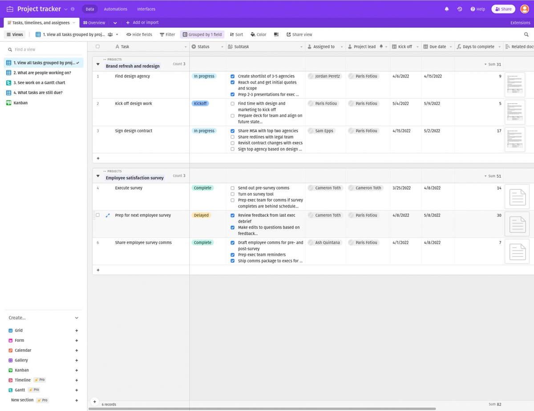Viewport: 534px width, 411px height.
Task: Open the Interfaces tab
Action: 146,8
